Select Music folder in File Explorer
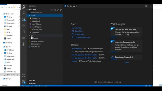This screenshot has height=91, width=162. (x=8, y=62)
